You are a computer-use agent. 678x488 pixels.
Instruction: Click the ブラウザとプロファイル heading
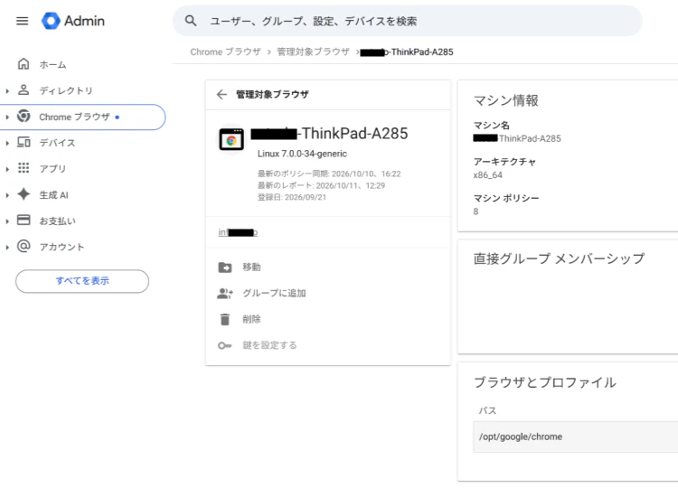[x=545, y=382]
